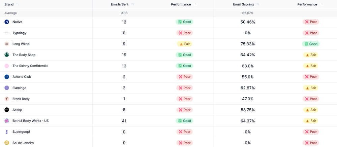The image size is (337, 147).
Task: Open the Long Wknd brand name
Action: [x=21, y=44]
